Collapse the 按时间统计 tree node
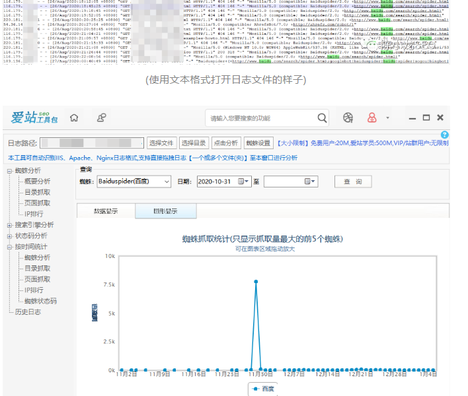Viewport: 468px width, 396px height. click(9, 247)
